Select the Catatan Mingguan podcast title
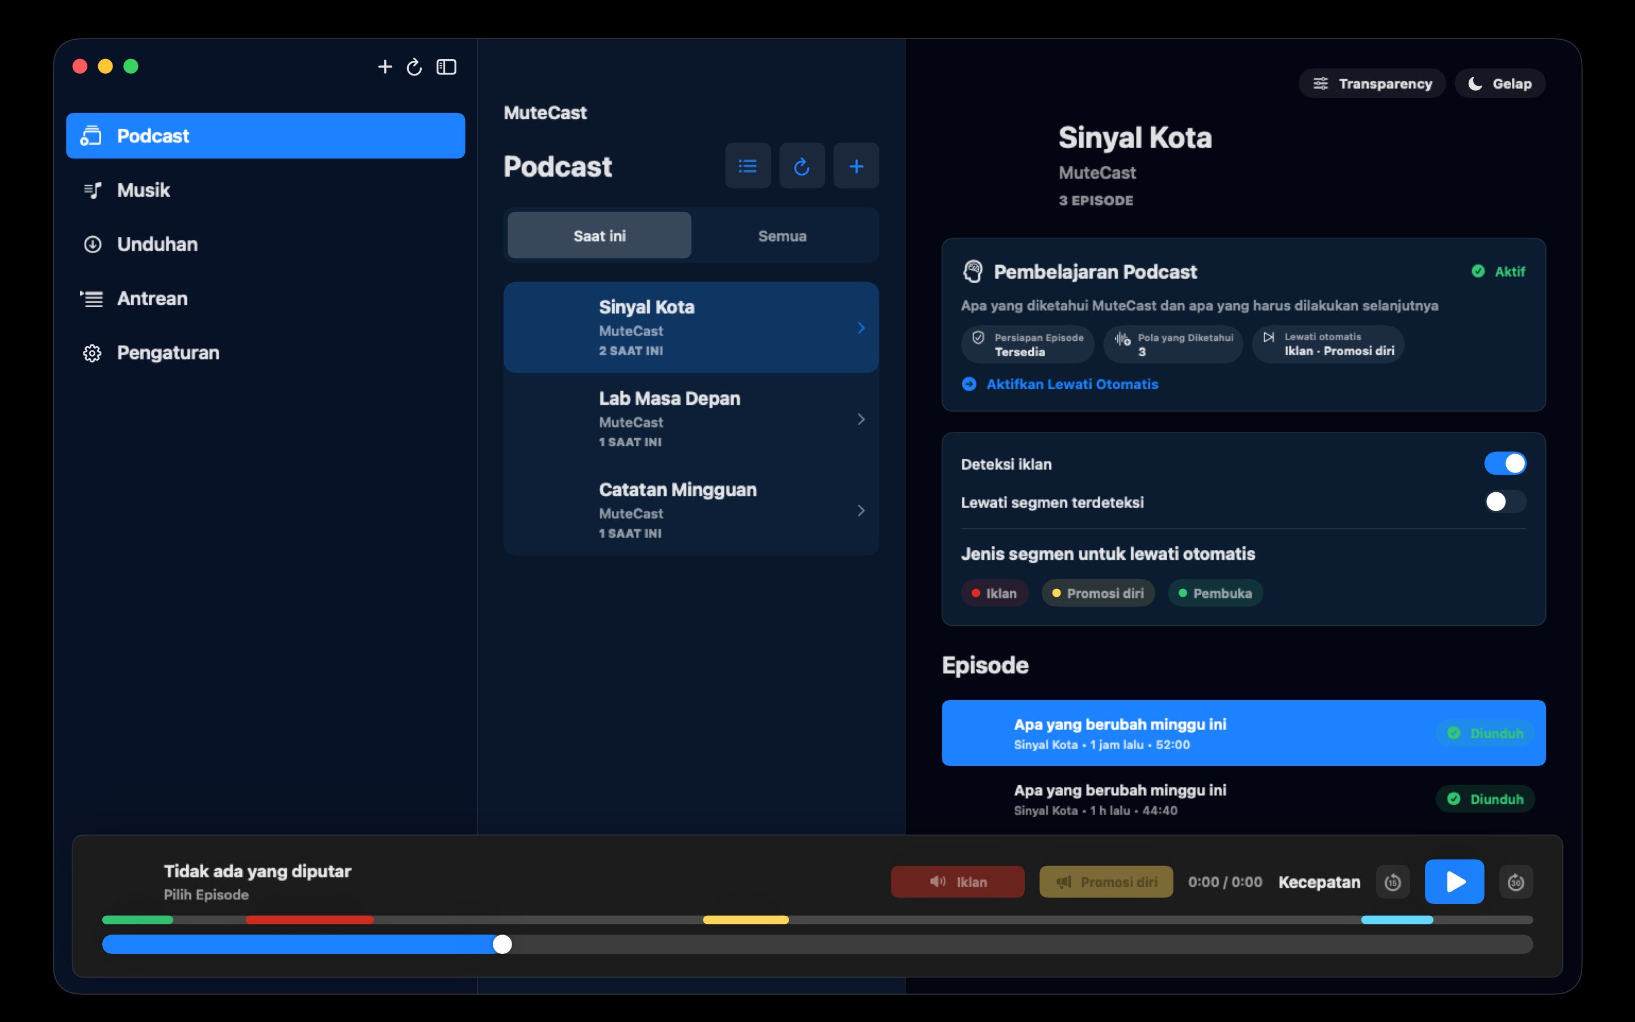Image resolution: width=1635 pixels, height=1022 pixels. [678, 489]
